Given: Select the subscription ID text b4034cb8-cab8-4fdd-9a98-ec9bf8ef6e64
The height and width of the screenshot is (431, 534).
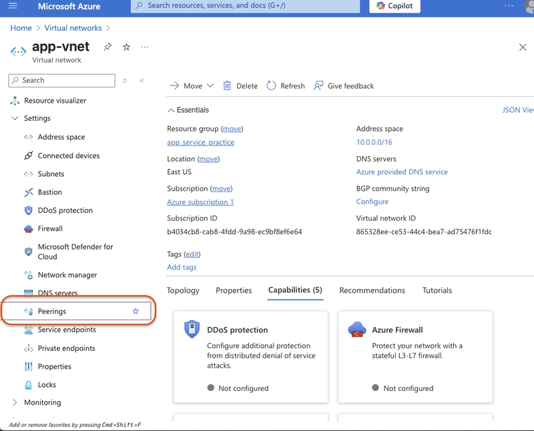Looking at the screenshot, I should point(234,232).
